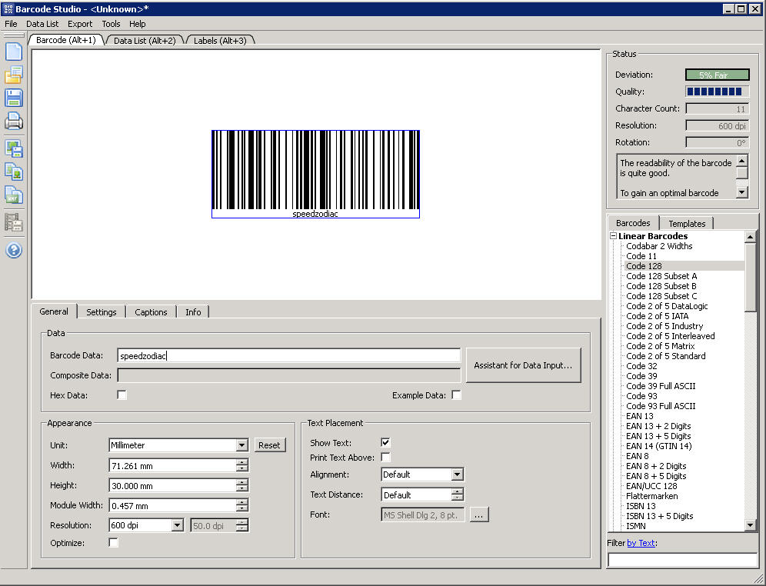
Task: Switch to the Data List (Alt+2) tab
Action: tap(145, 41)
